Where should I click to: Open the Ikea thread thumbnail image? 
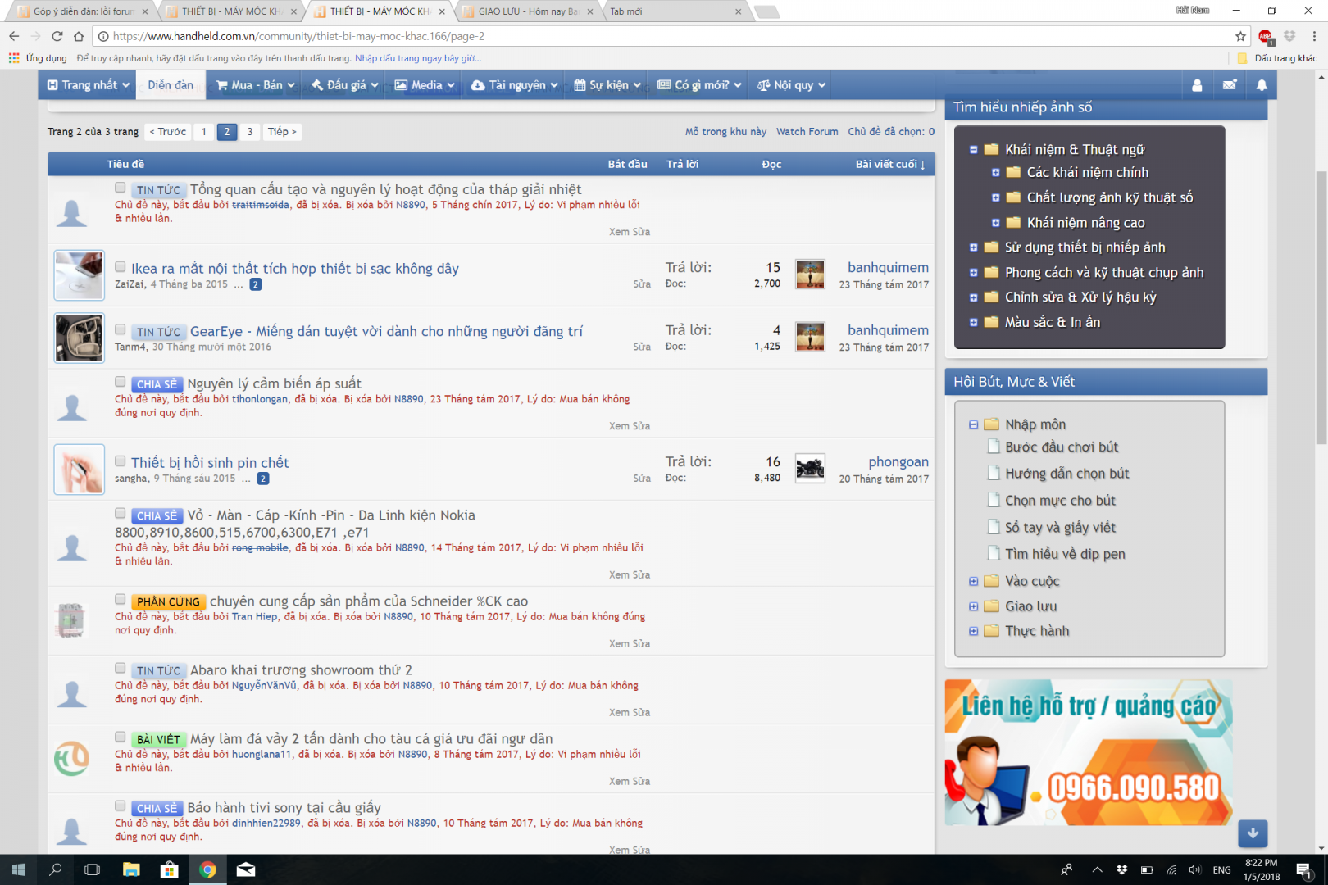[x=79, y=275]
